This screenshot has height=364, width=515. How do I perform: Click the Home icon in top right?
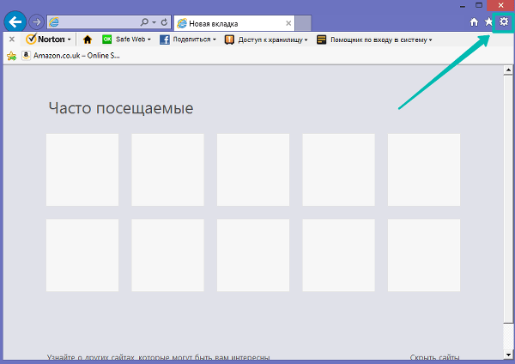coord(474,22)
